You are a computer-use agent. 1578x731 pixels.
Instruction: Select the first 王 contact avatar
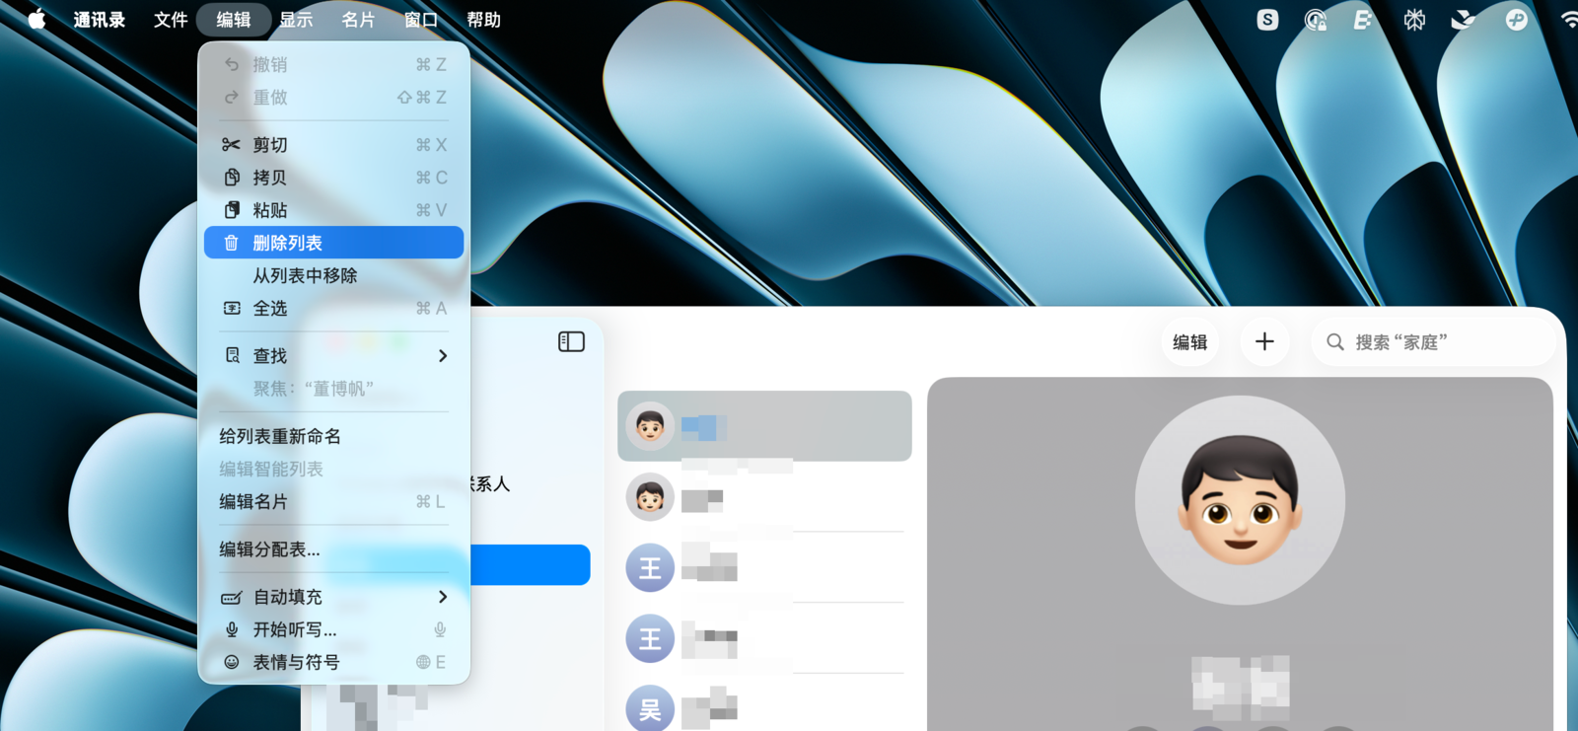point(650,568)
